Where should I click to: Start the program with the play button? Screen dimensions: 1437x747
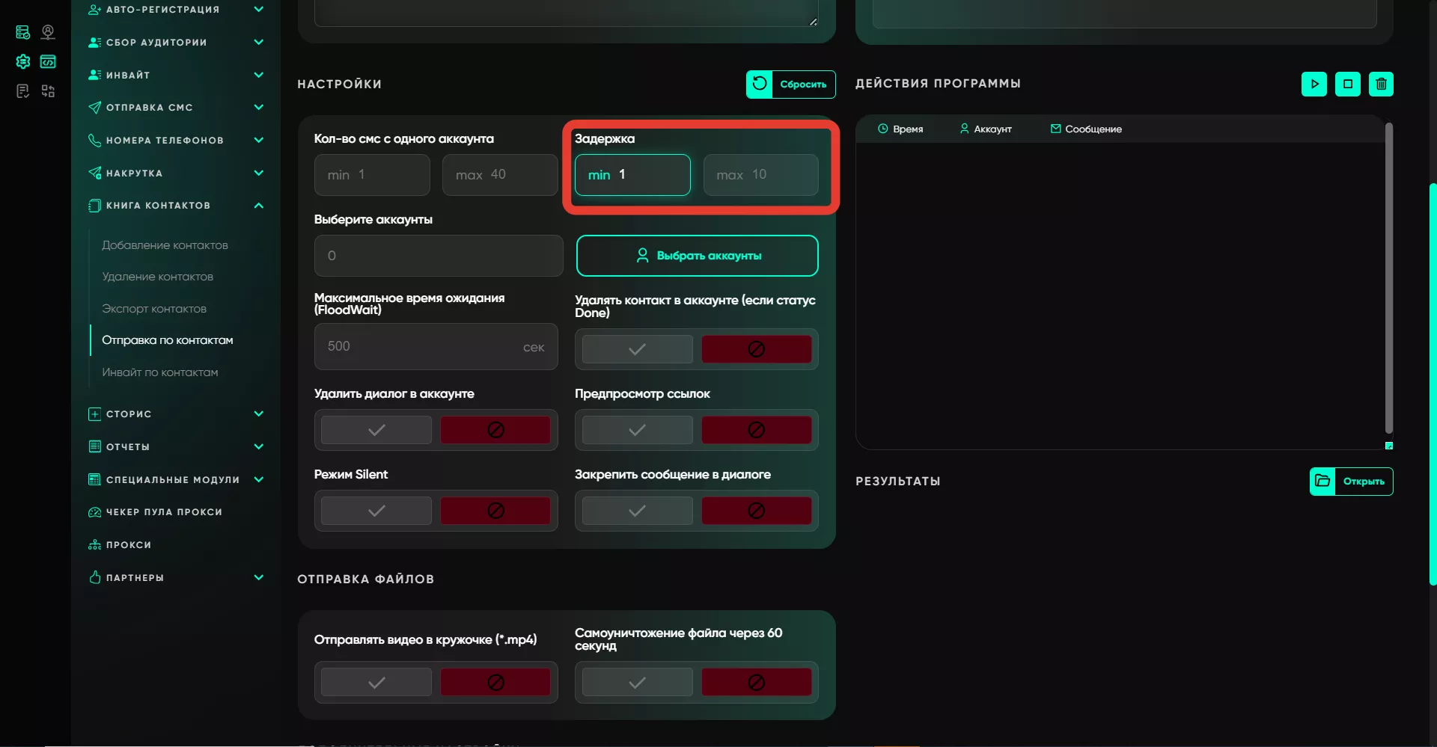[1314, 84]
